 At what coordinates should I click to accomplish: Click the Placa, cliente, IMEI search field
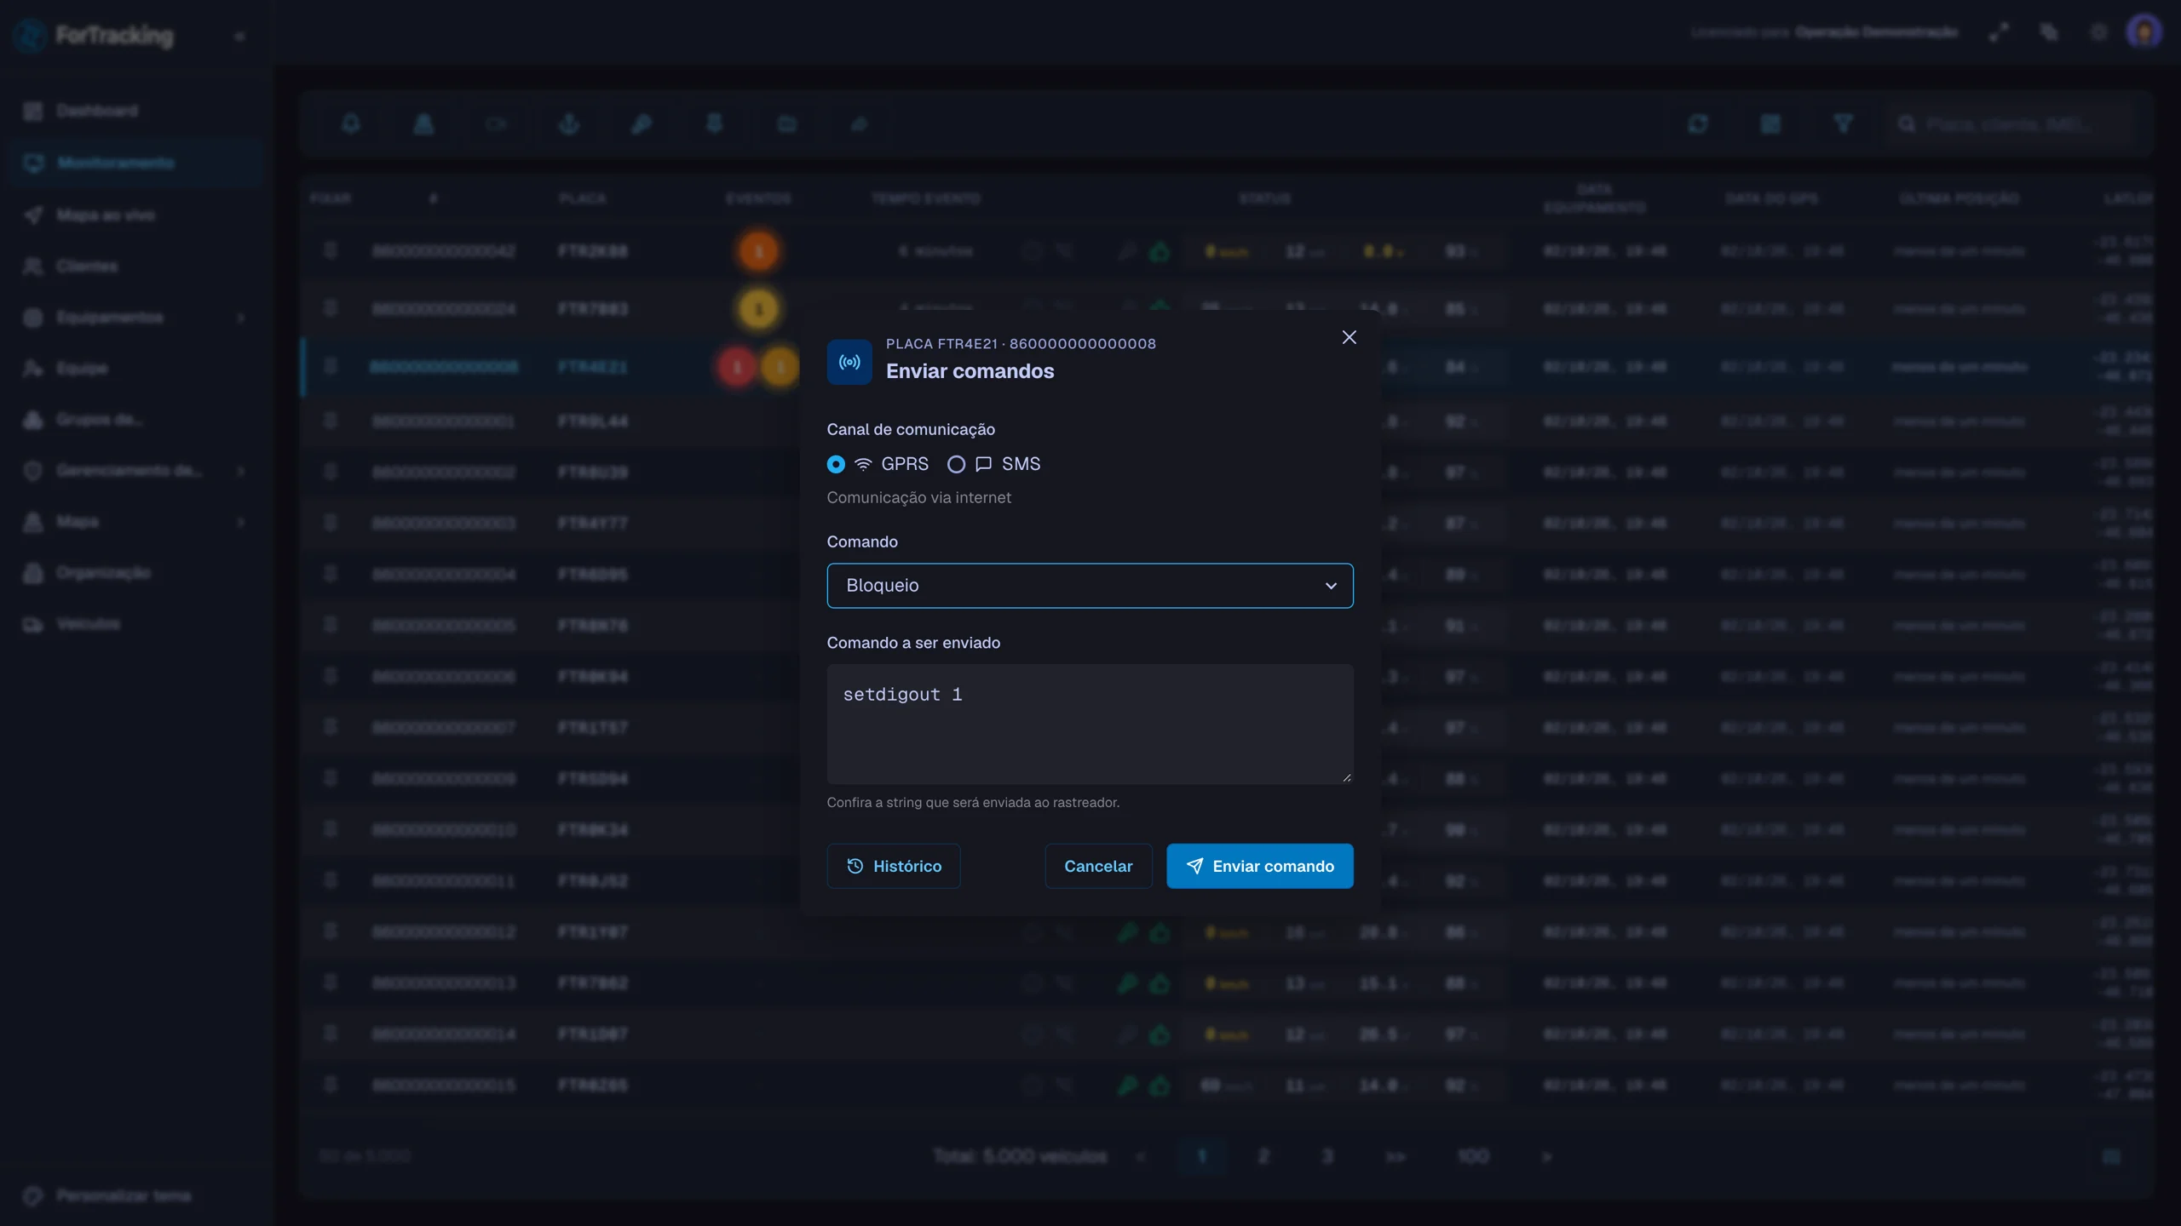coord(2011,124)
